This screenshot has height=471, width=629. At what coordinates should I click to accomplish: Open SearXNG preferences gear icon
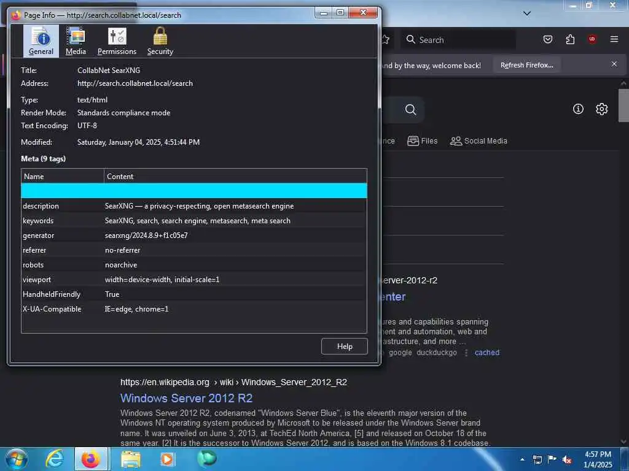(x=602, y=109)
